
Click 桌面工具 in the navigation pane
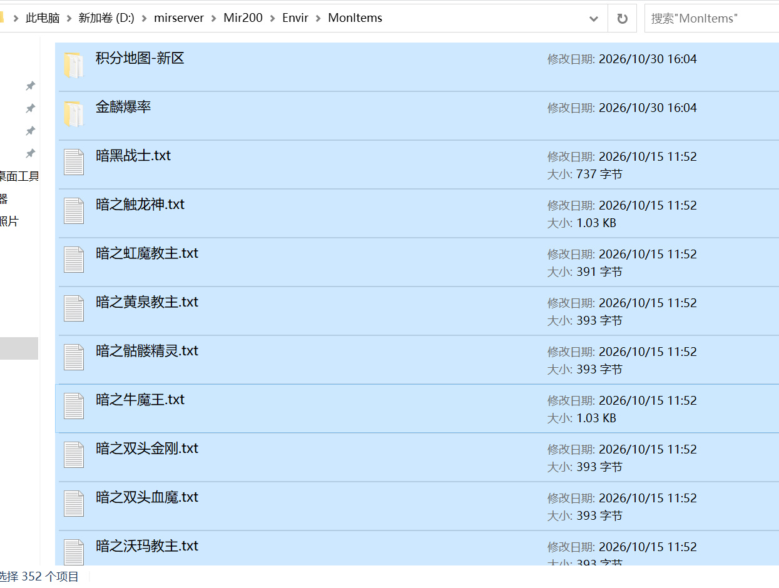[x=19, y=176]
